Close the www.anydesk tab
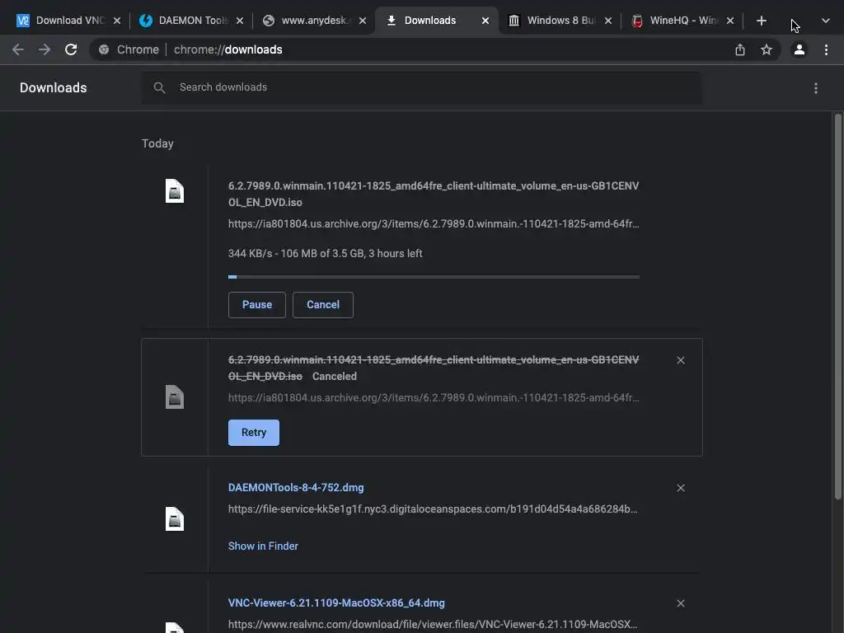 click(x=363, y=21)
